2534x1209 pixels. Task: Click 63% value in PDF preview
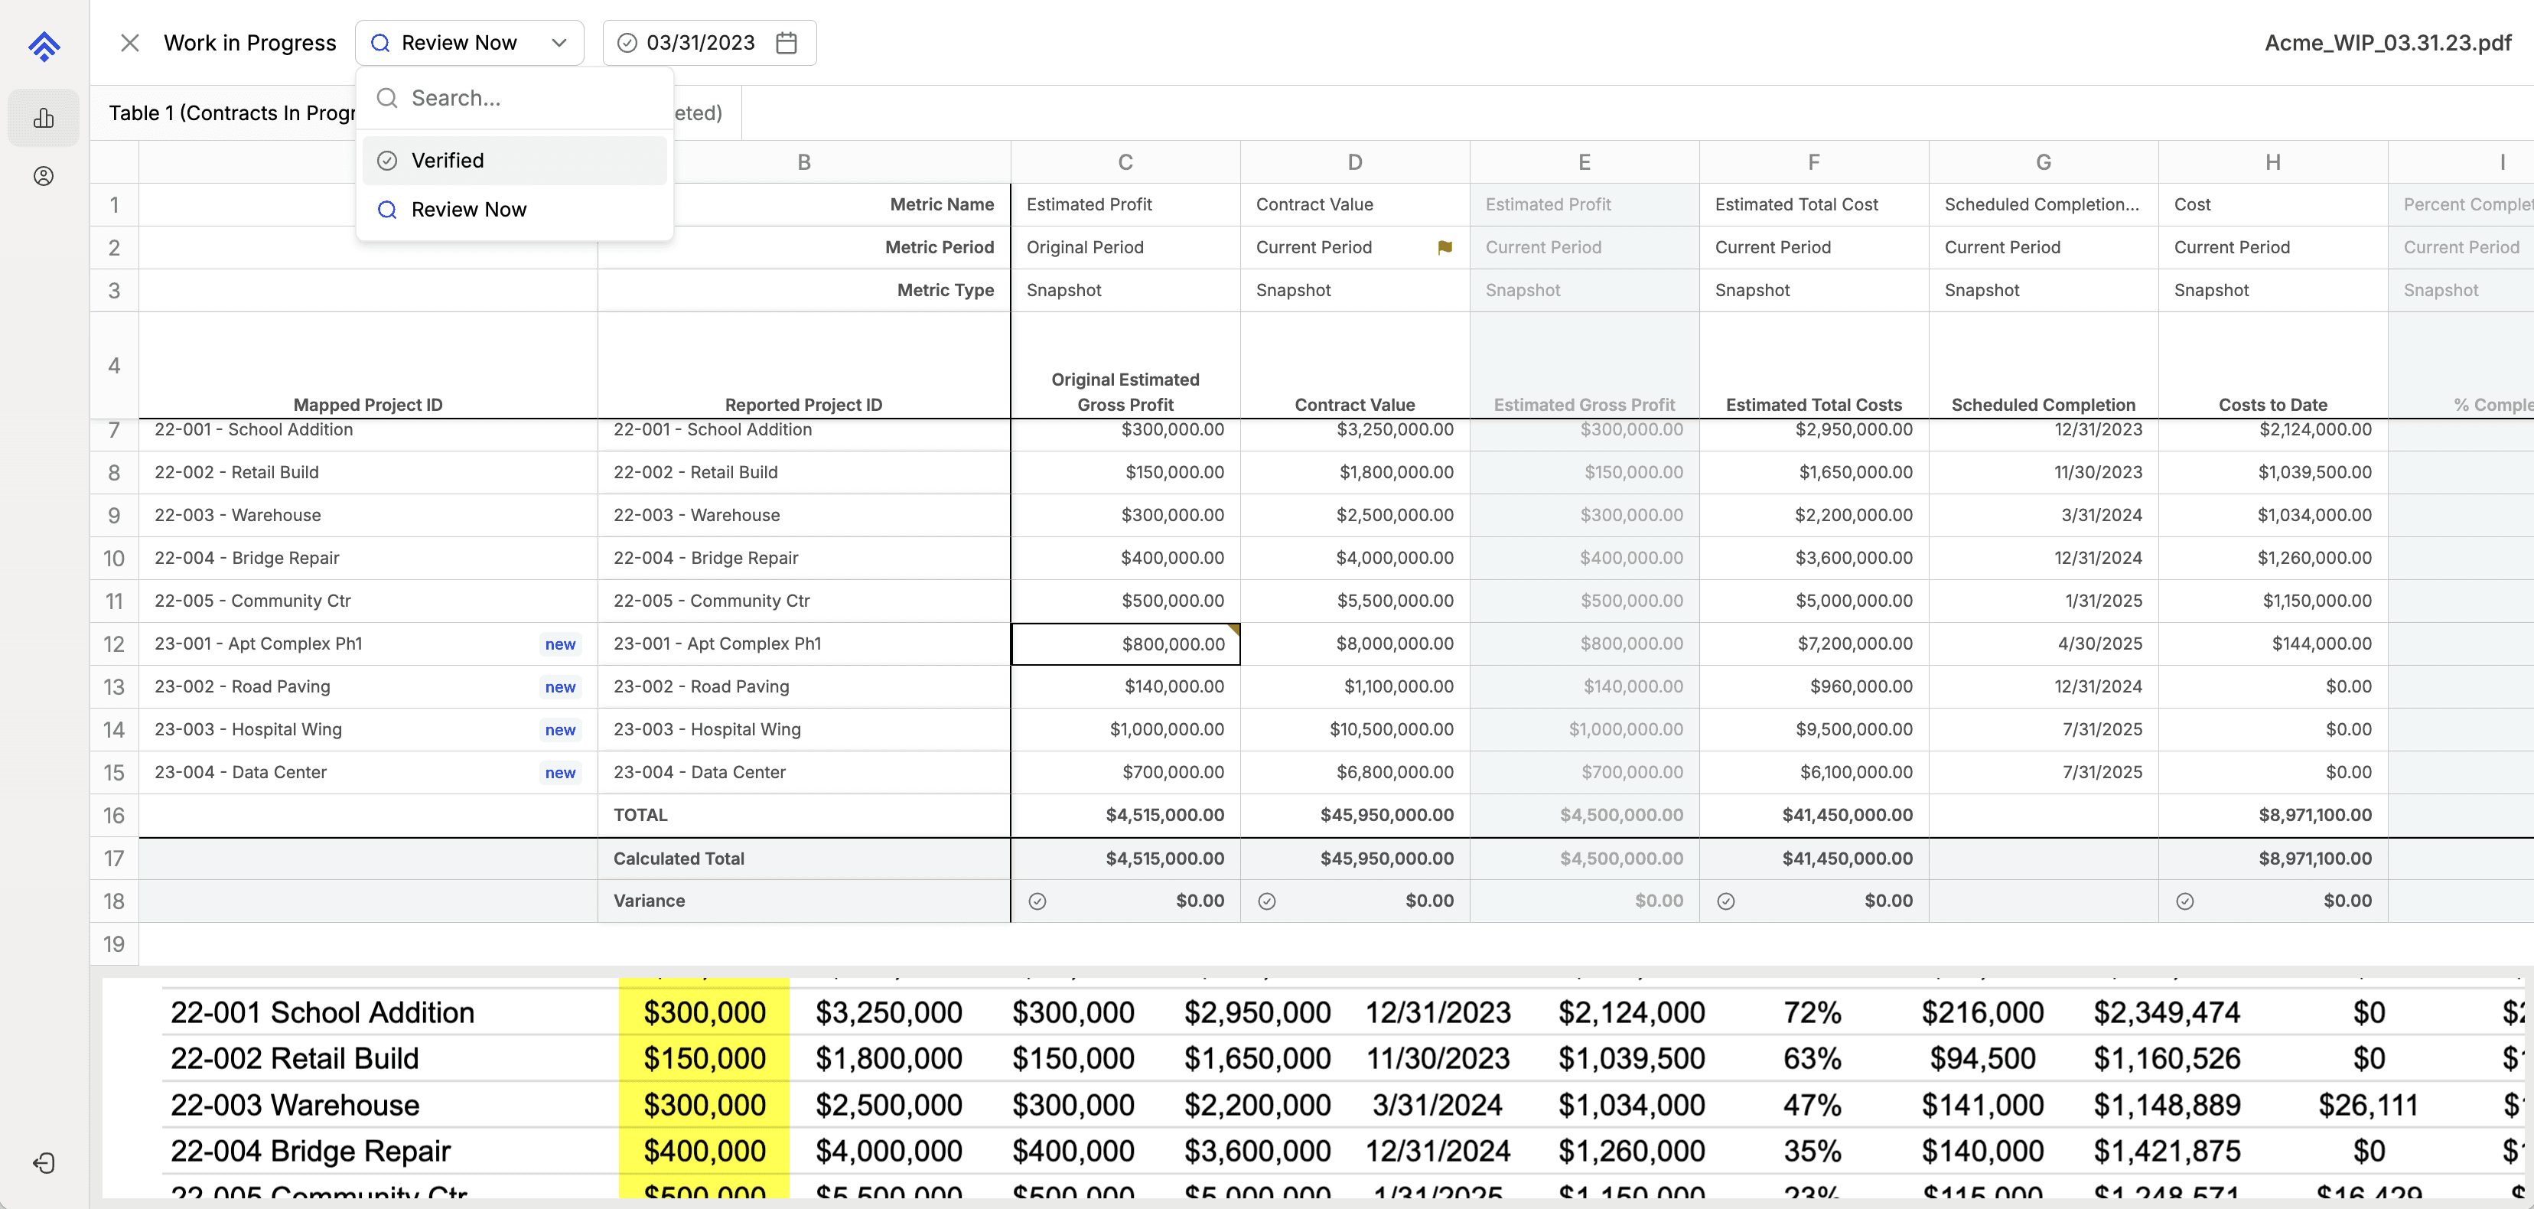[1812, 1058]
